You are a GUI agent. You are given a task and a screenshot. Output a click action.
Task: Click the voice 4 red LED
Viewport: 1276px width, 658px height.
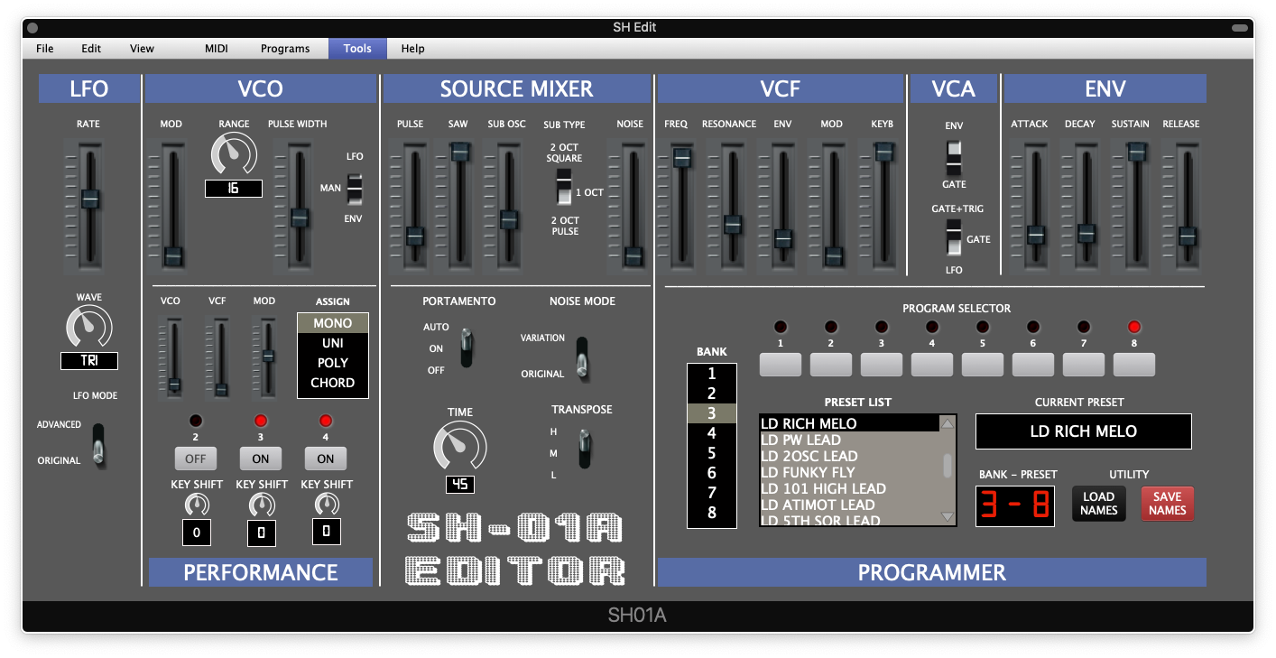[x=326, y=421]
